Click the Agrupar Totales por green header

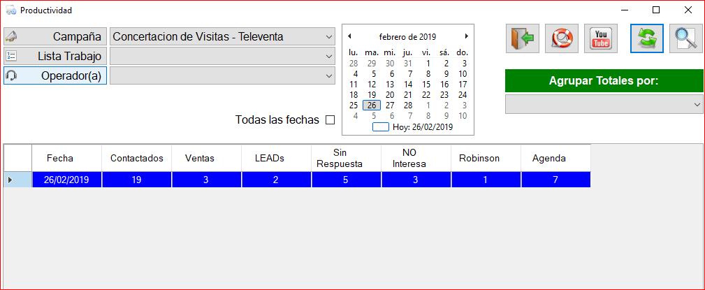pos(604,81)
